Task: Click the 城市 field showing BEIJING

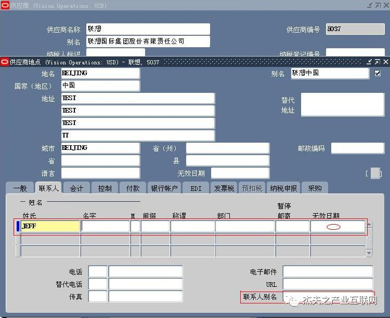Action: [100, 148]
